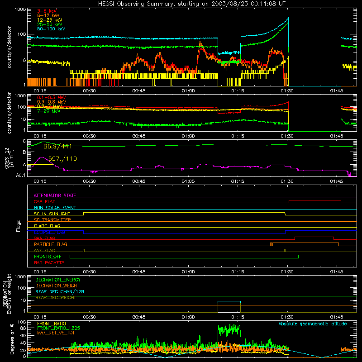Click the cyan 50-100 keV legend entry
Image resolution: width=362 pixels, height=362 pixels.
point(51,29)
